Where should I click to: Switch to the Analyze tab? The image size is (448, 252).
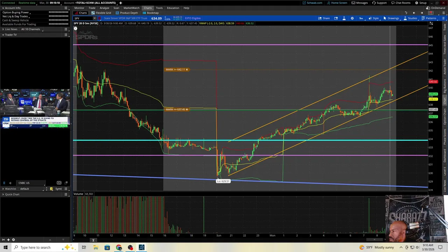point(104,8)
